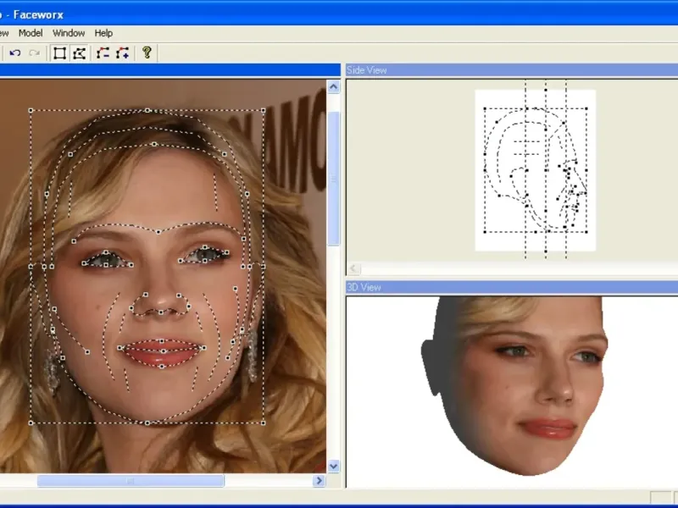Click the front view vertical scrollbar thumb
Viewport: 678px width, 508px height.
[333, 179]
